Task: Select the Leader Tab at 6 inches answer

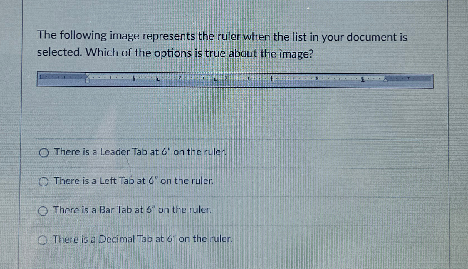Action: (44, 153)
